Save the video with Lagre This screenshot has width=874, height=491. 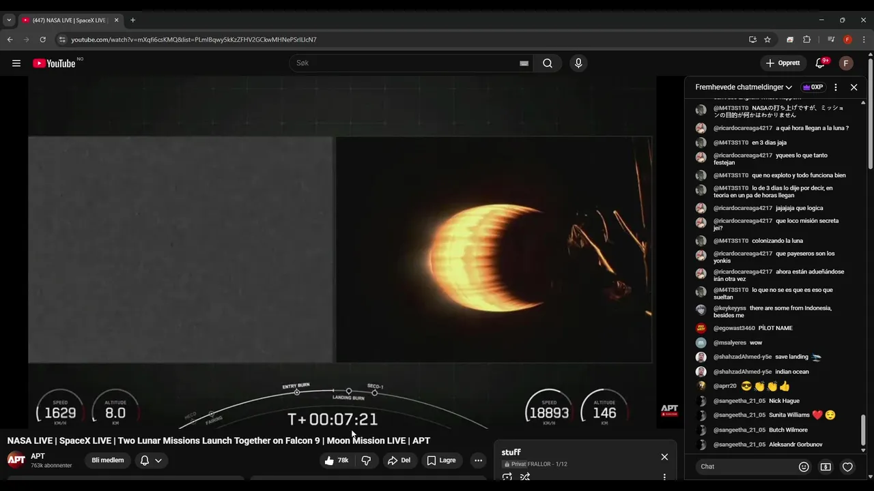pyautogui.click(x=442, y=460)
